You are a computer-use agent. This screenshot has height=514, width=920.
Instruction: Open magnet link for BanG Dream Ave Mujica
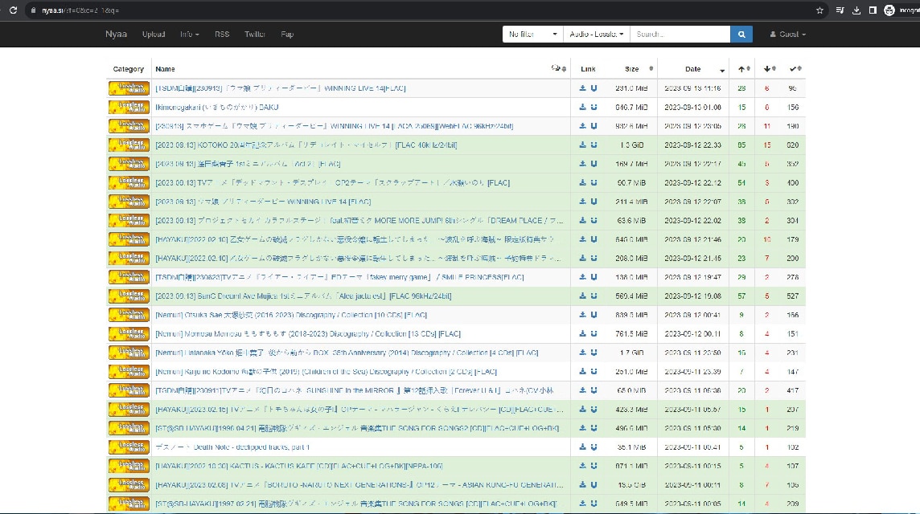pyautogui.click(x=593, y=296)
